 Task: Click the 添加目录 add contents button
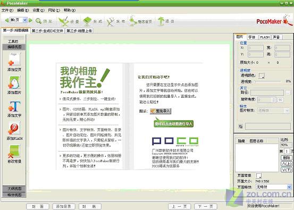pos(64,206)
